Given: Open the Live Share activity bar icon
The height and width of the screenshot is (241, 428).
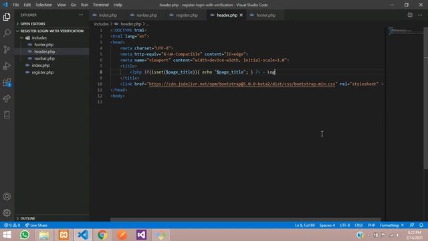Looking at the screenshot, I should 7,98.
